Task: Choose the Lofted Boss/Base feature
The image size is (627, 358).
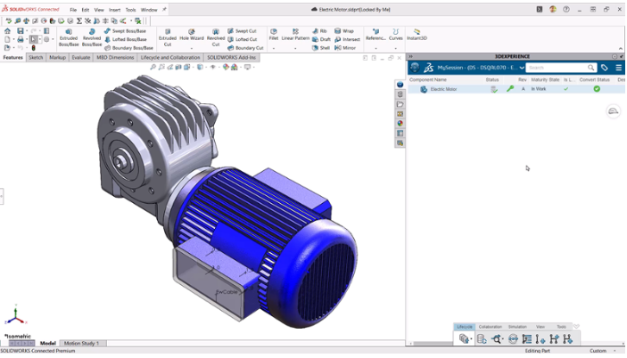Action: coord(125,39)
